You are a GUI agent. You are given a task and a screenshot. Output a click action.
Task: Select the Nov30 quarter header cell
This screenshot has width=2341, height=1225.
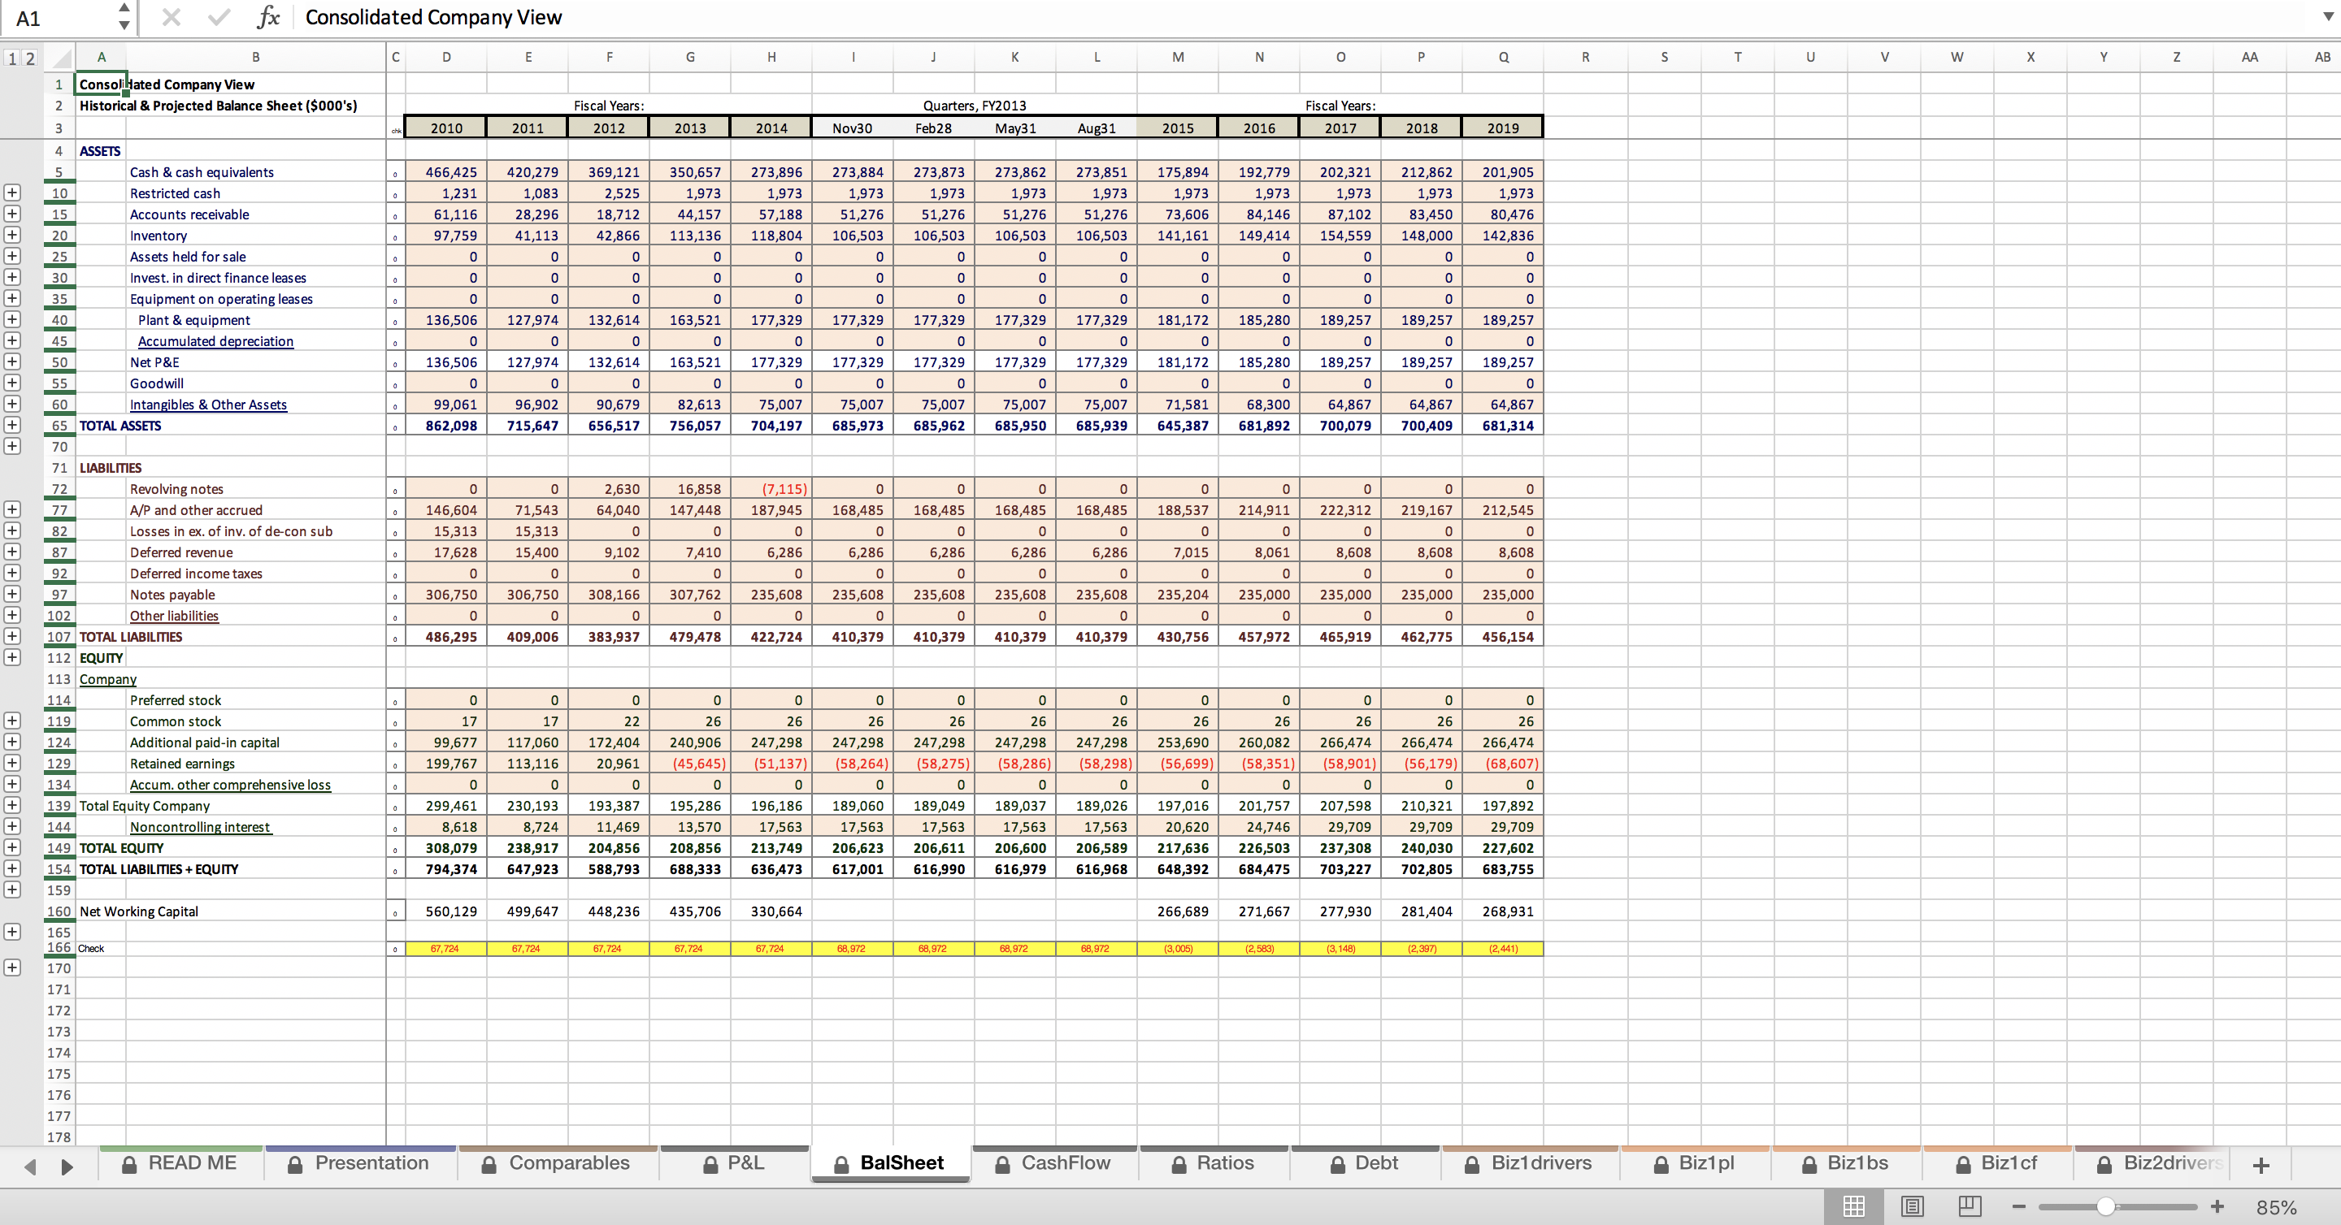click(x=853, y=128)
